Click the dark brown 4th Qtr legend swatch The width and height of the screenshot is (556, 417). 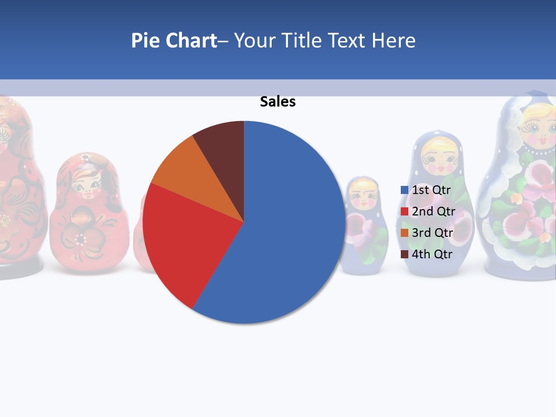pos(404,254)
